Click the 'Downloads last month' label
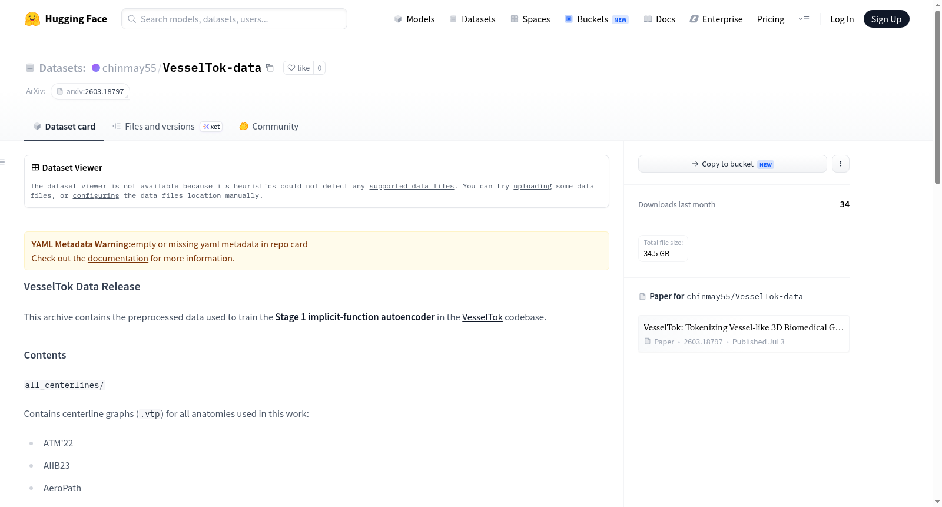The image size is (942, 507). pyautogui.click(x=676, y=204)
